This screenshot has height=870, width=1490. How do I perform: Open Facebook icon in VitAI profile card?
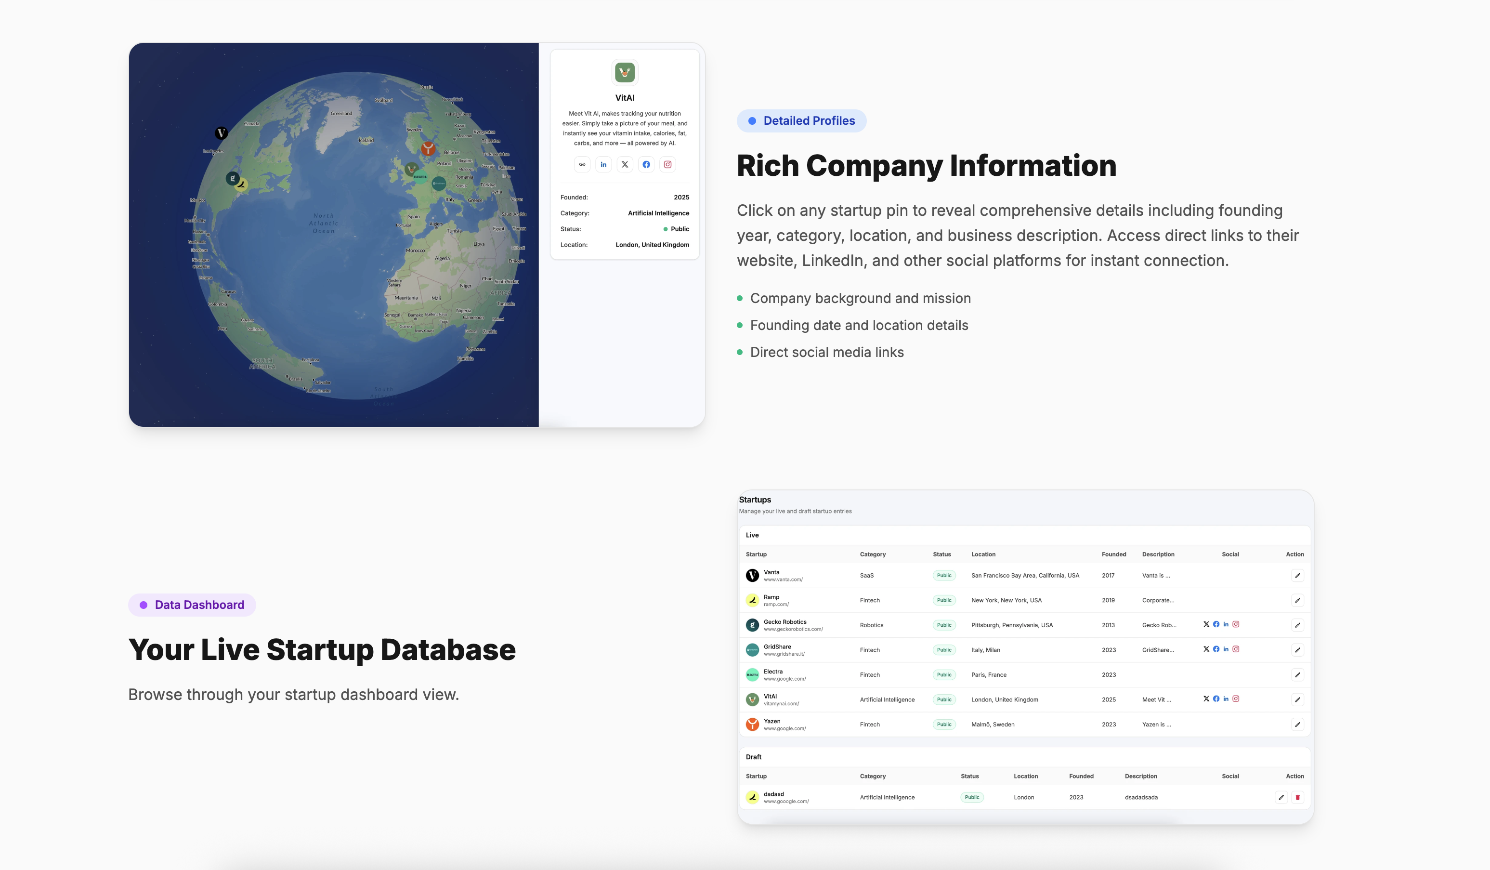pos(646,164)
